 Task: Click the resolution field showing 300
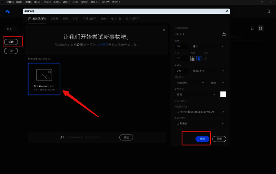(x=181, y=71)
